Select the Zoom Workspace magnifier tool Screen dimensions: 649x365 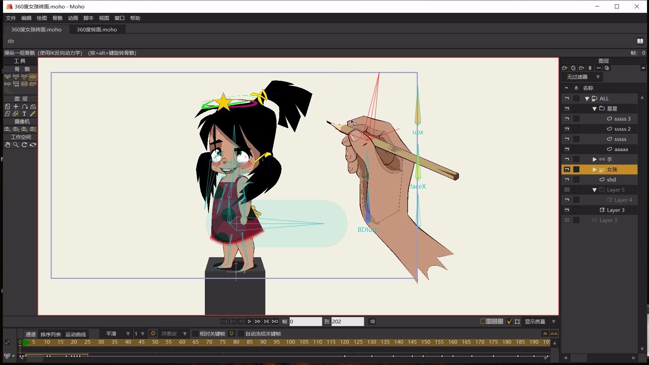pyautogui.click(x=16, y=145)
